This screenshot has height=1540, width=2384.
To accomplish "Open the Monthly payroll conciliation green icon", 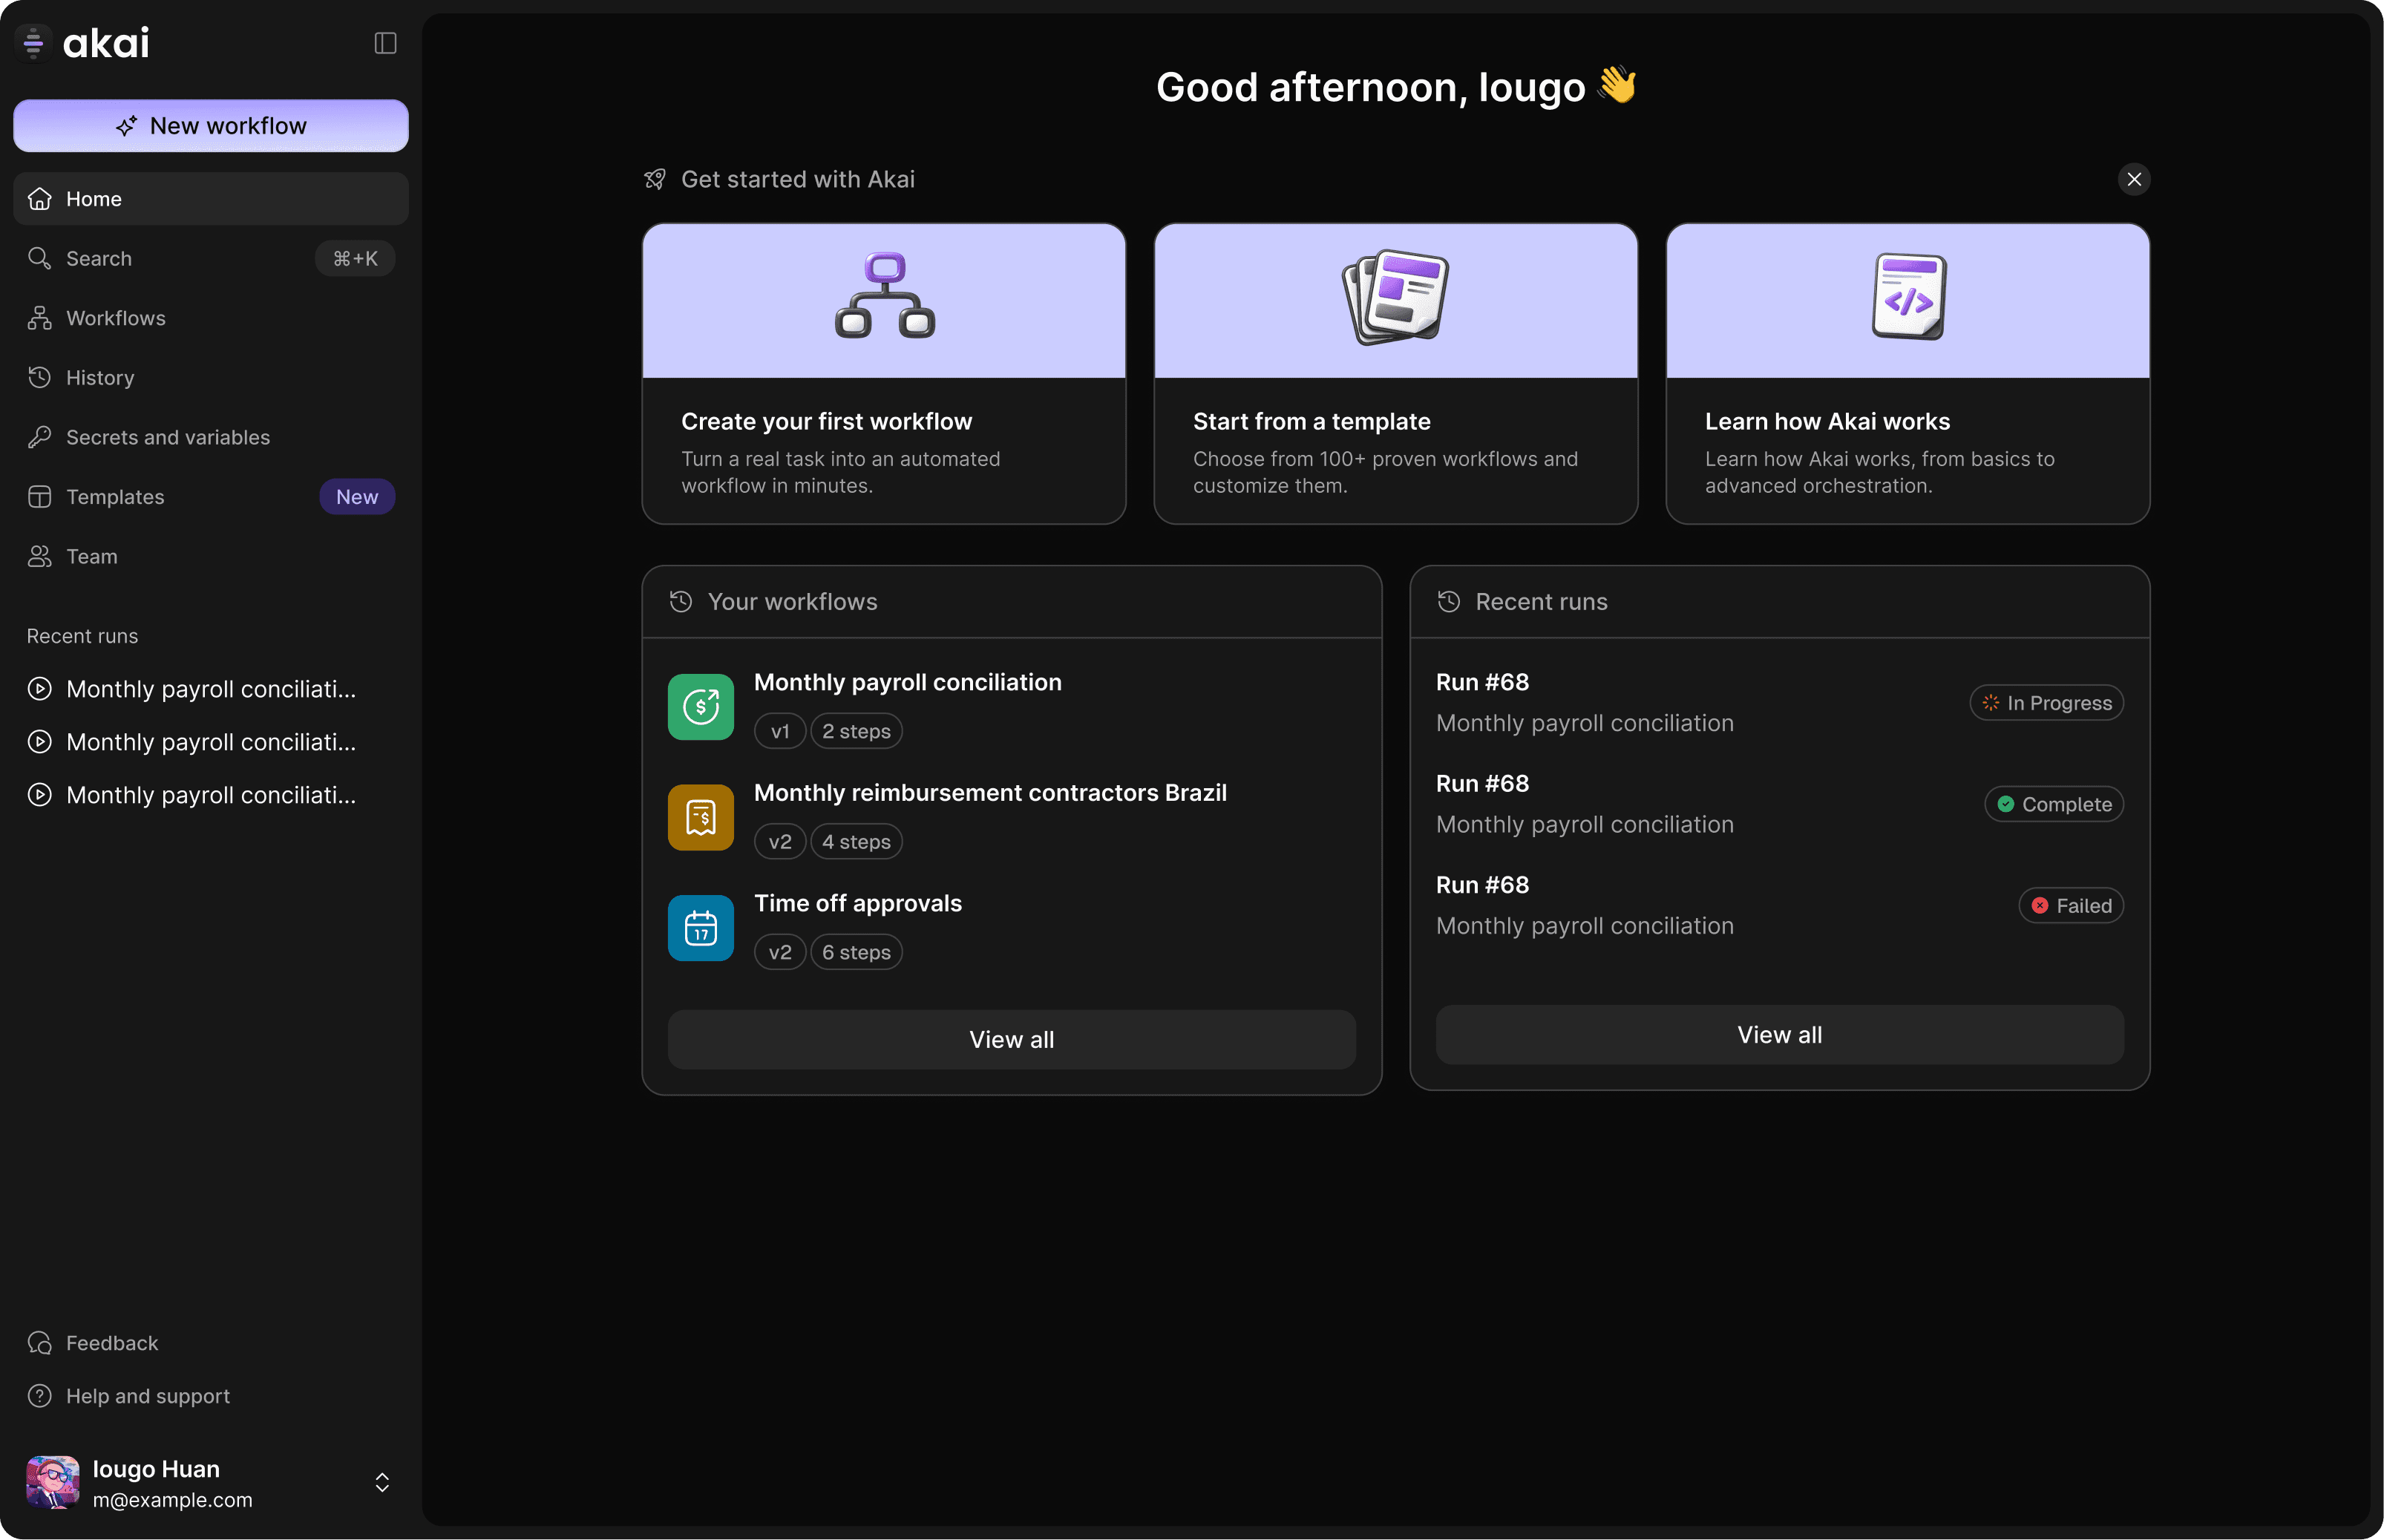I will 700,707.
